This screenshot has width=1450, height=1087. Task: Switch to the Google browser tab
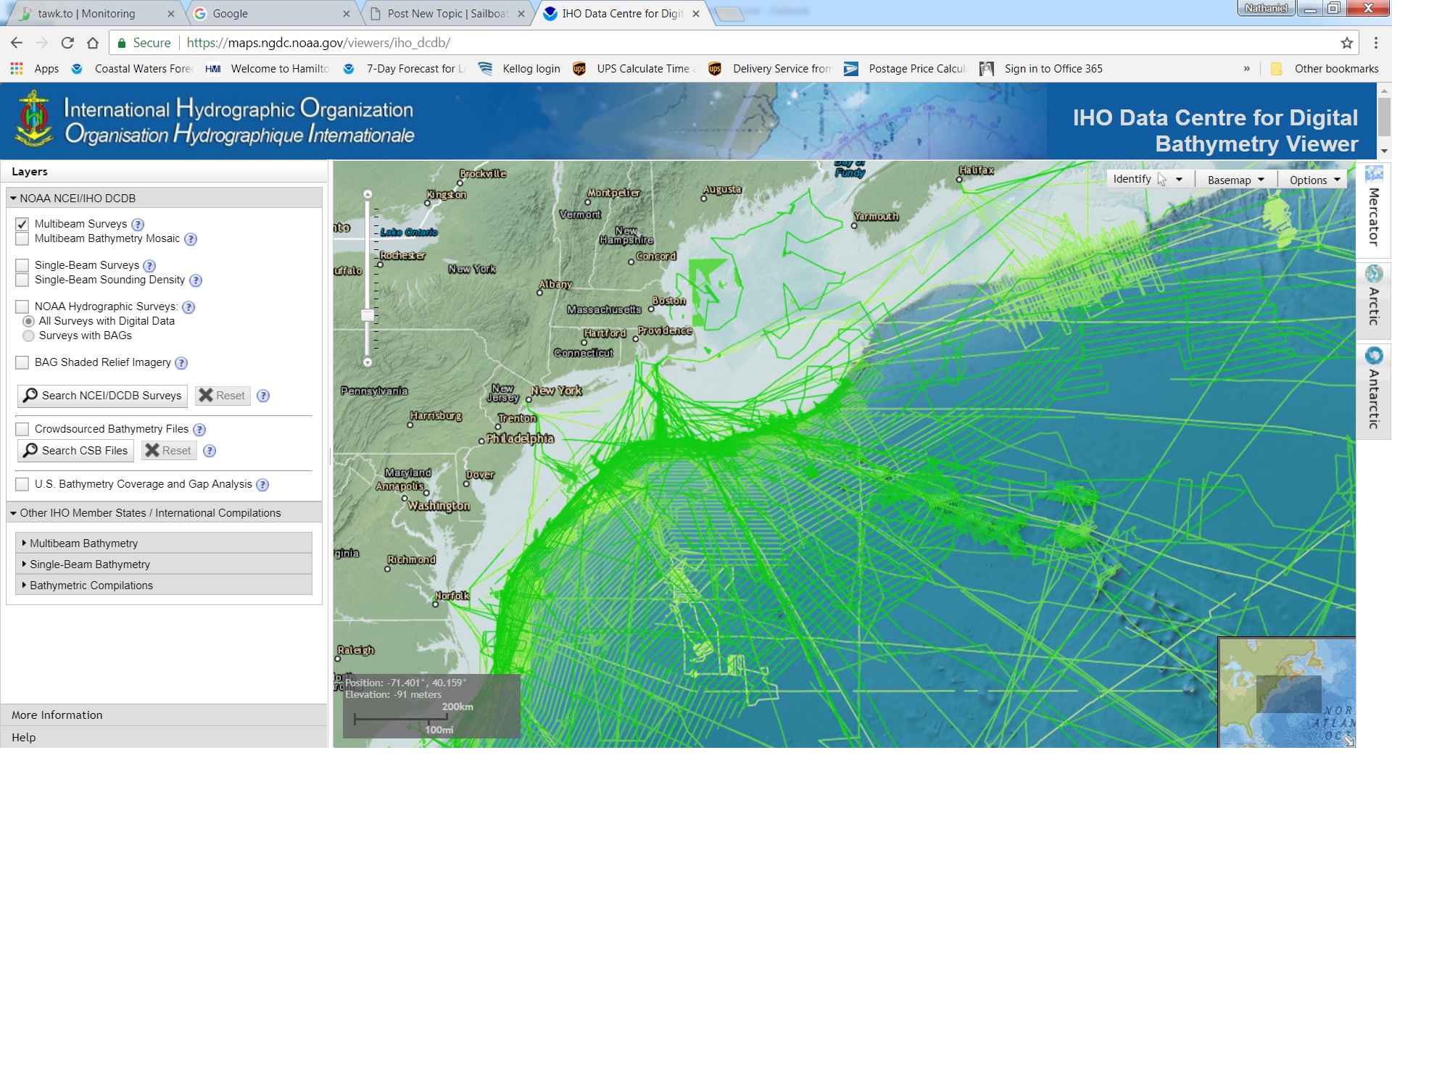(271, 13)
